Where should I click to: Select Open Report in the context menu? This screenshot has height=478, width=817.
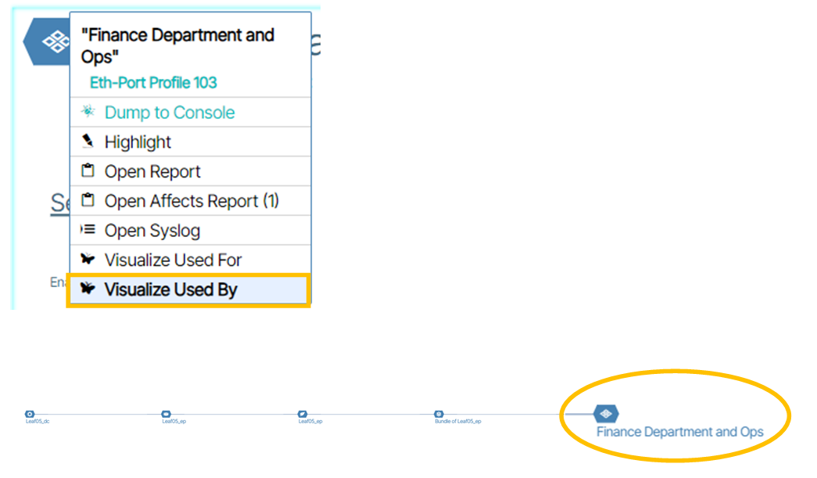click(x=152, y=171)
